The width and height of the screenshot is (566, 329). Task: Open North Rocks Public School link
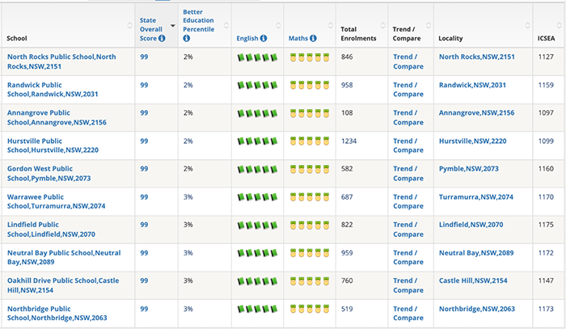click(61, 61)
